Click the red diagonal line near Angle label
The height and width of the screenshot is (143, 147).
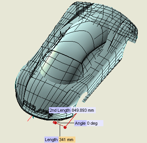tap(71, 120)
